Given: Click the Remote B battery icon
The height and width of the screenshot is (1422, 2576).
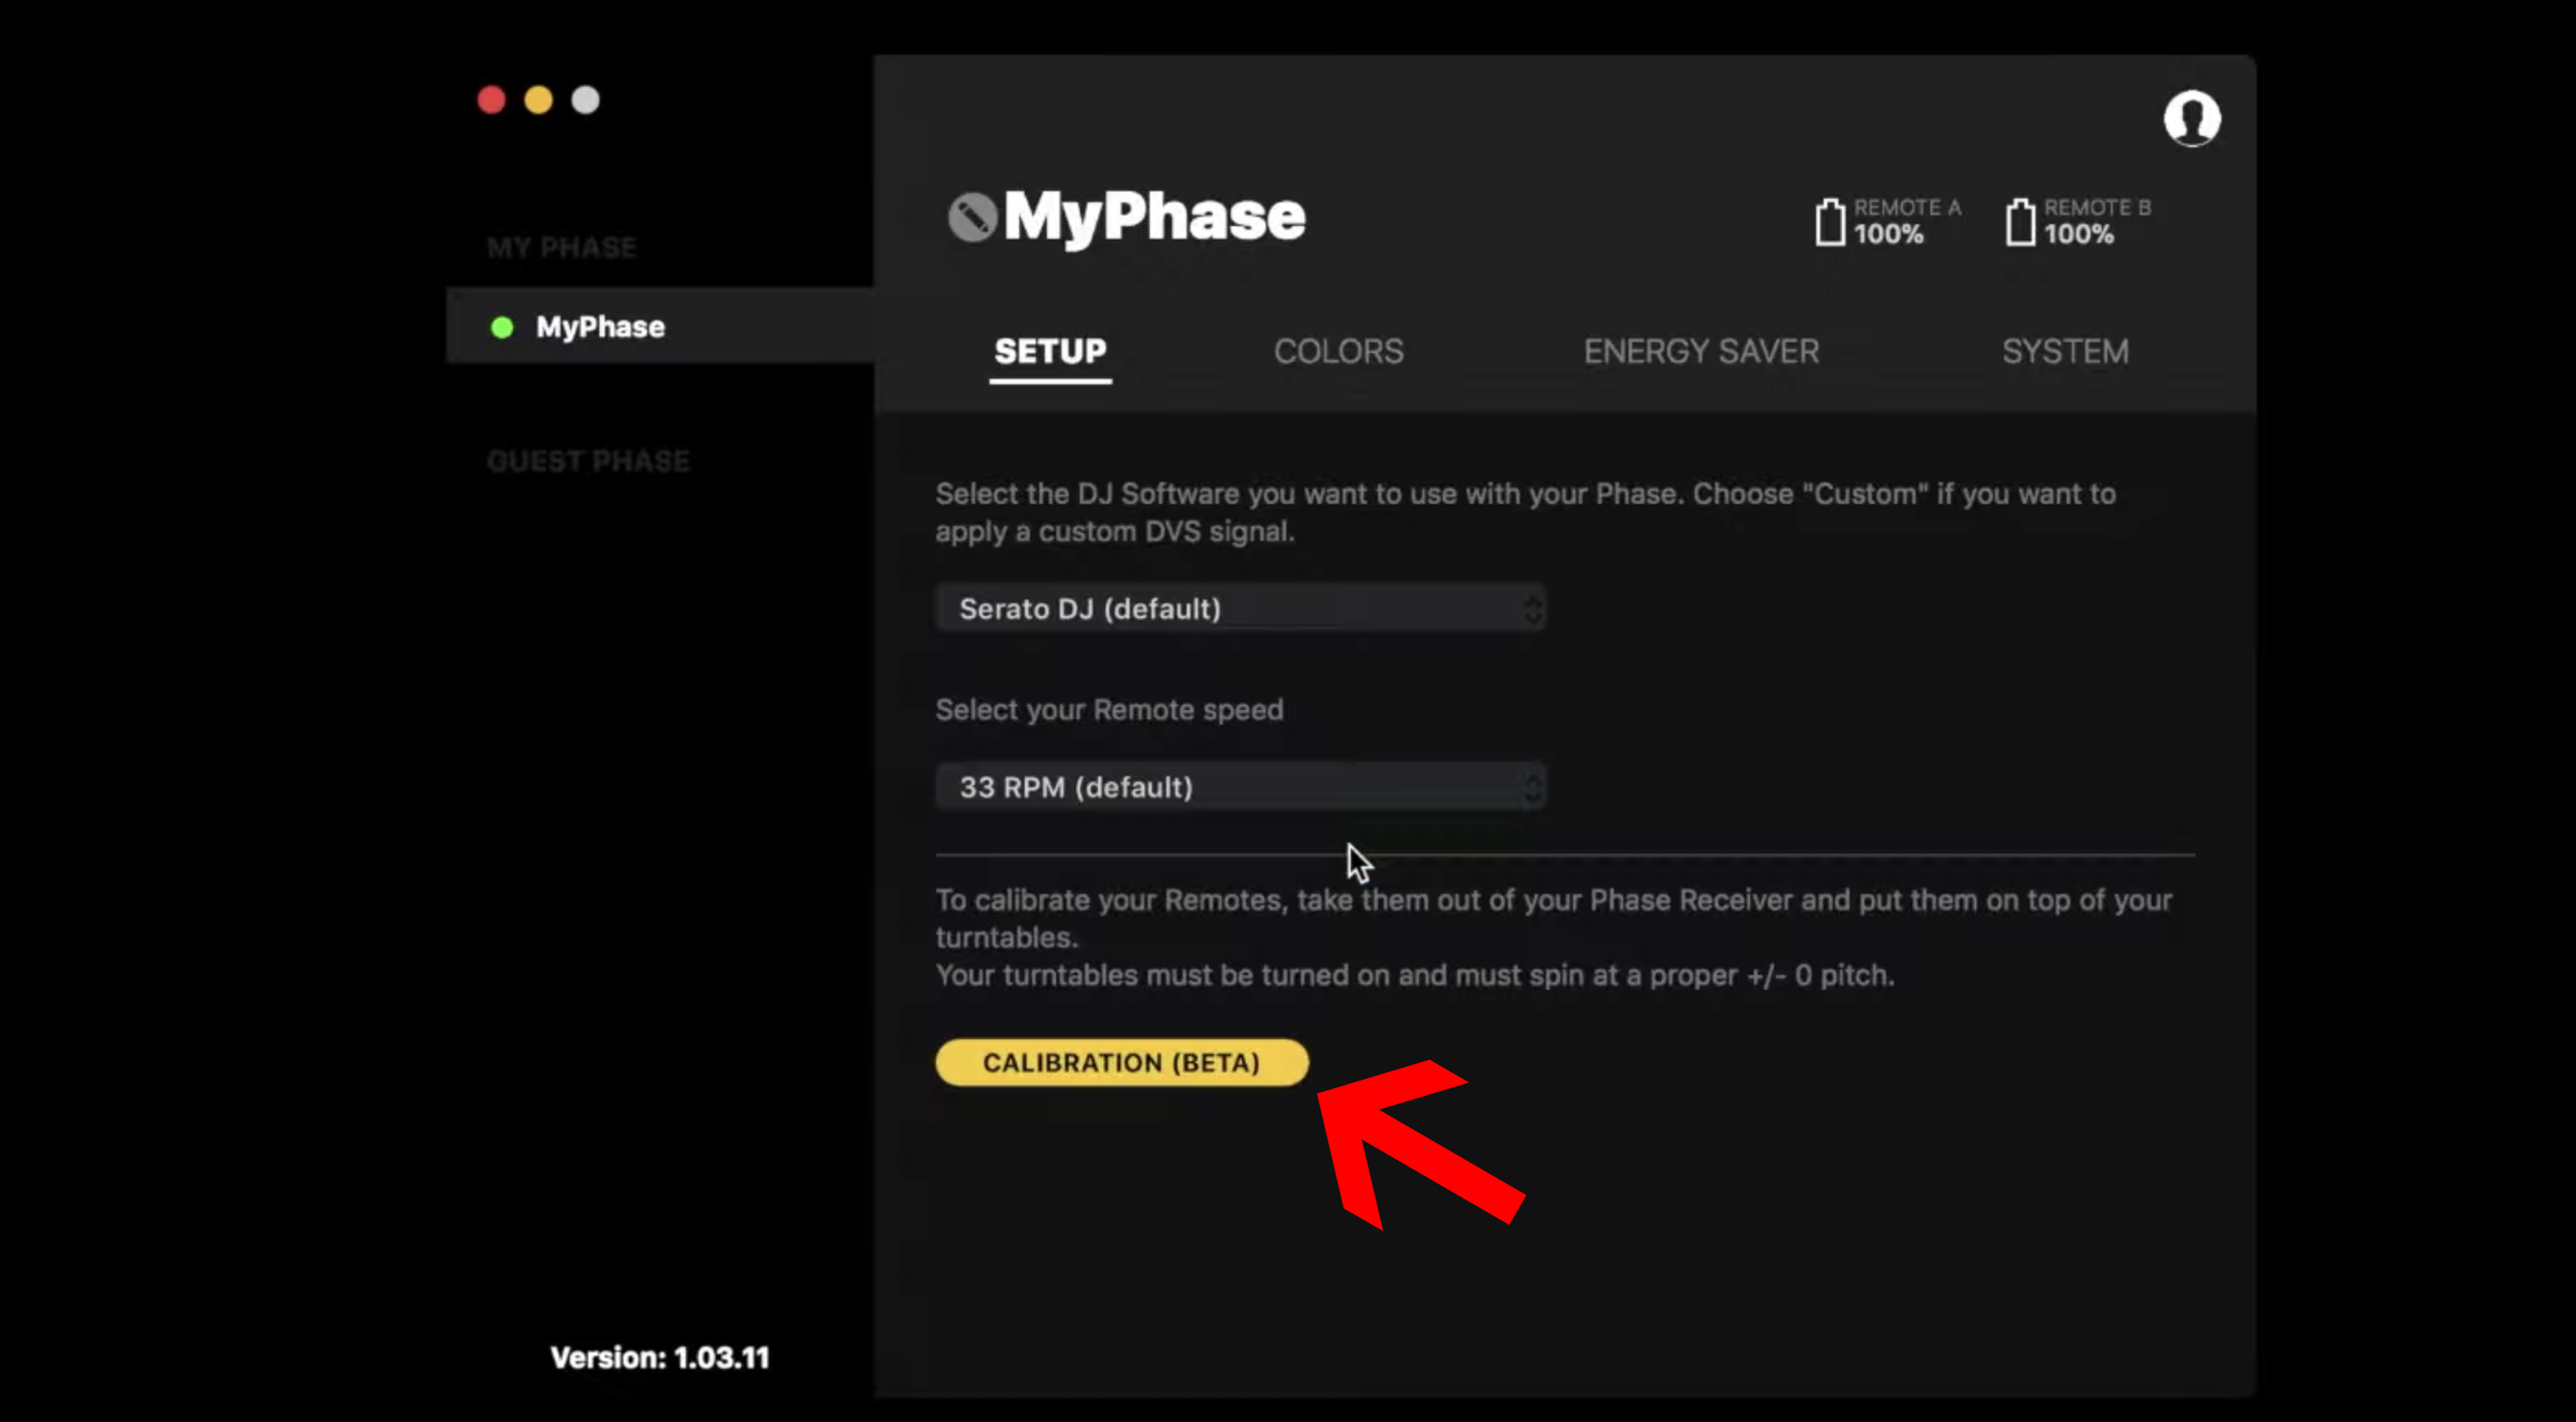Looking at the screenshot, I should point(2020,222).
